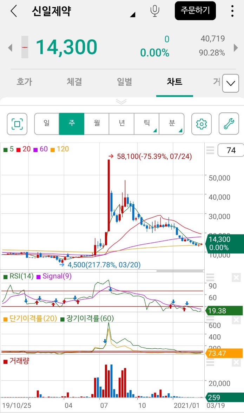Open fullscreen chart view icon
244x414 pixels.
tap(17, 124)
